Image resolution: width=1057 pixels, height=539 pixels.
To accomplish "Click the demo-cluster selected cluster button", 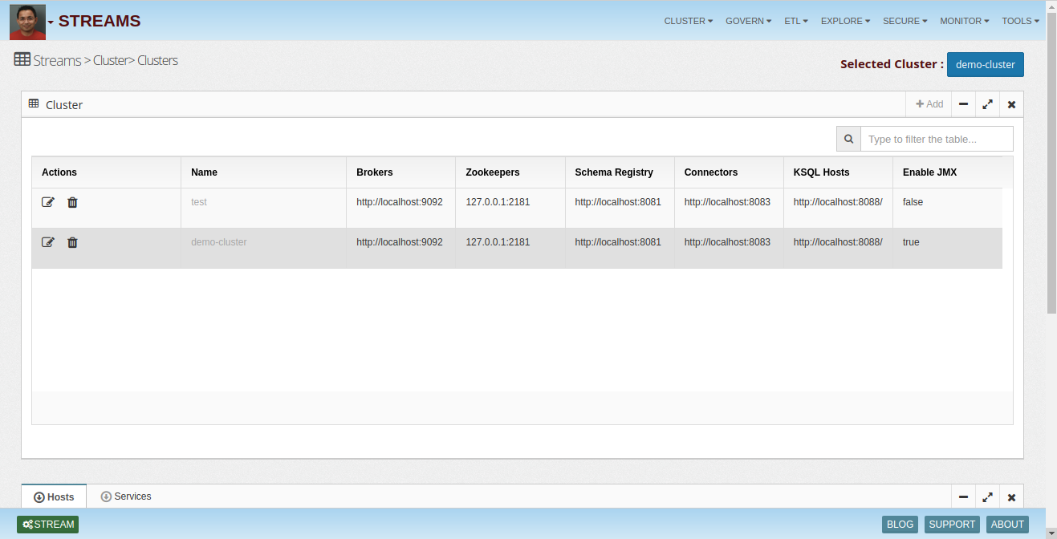I will 985,64.
